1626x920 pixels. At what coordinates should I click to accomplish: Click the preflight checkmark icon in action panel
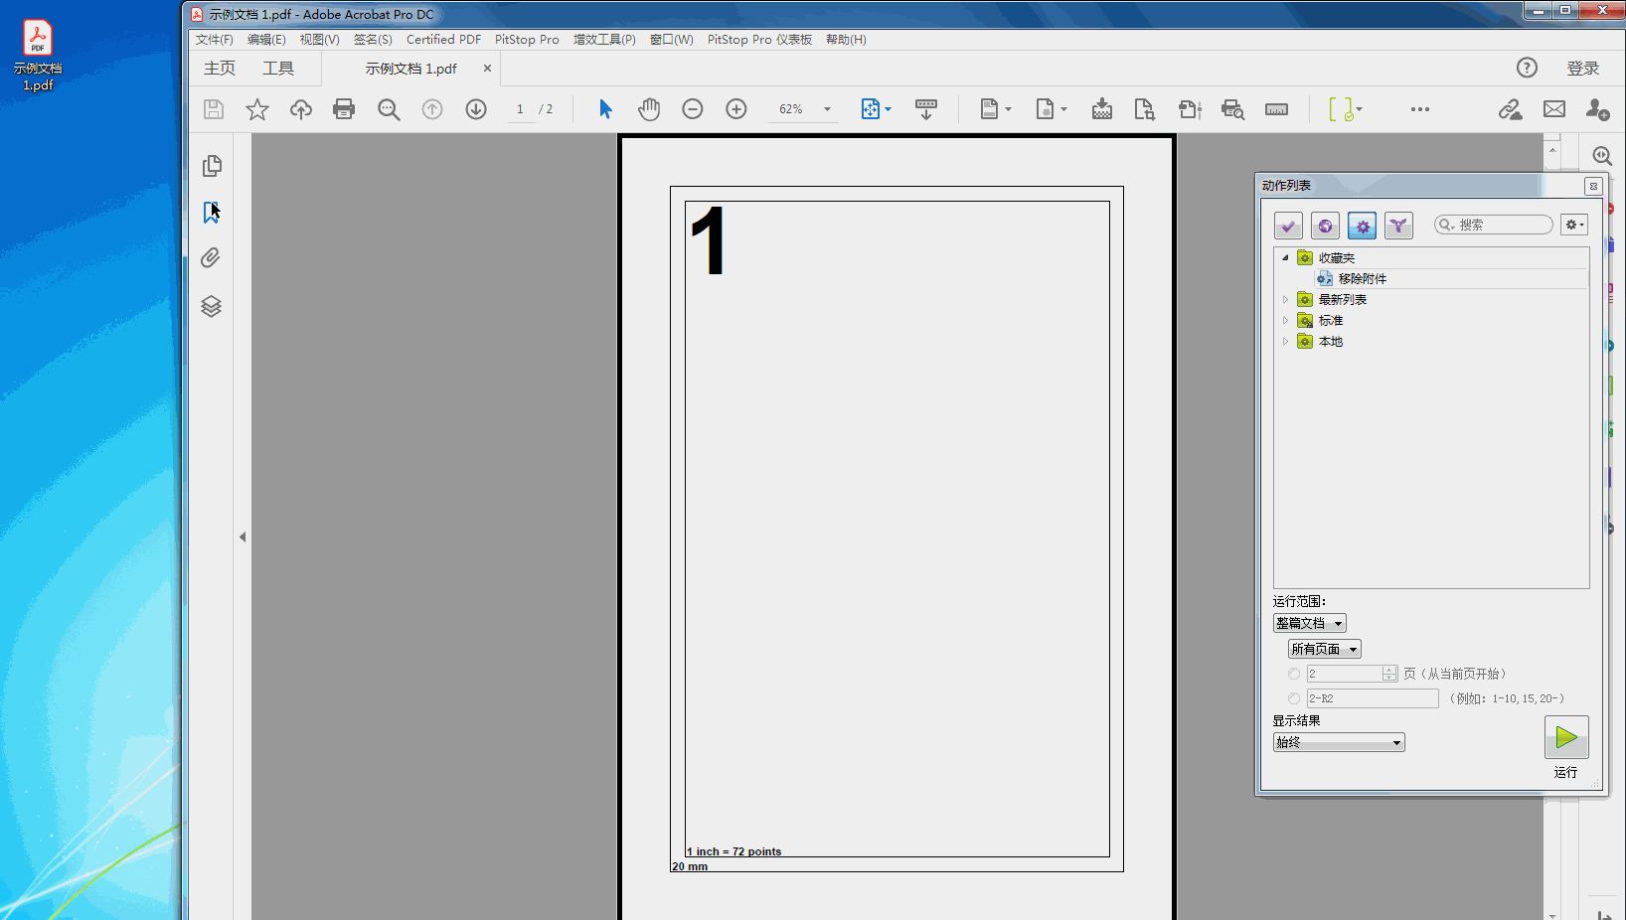point(1288,226)
